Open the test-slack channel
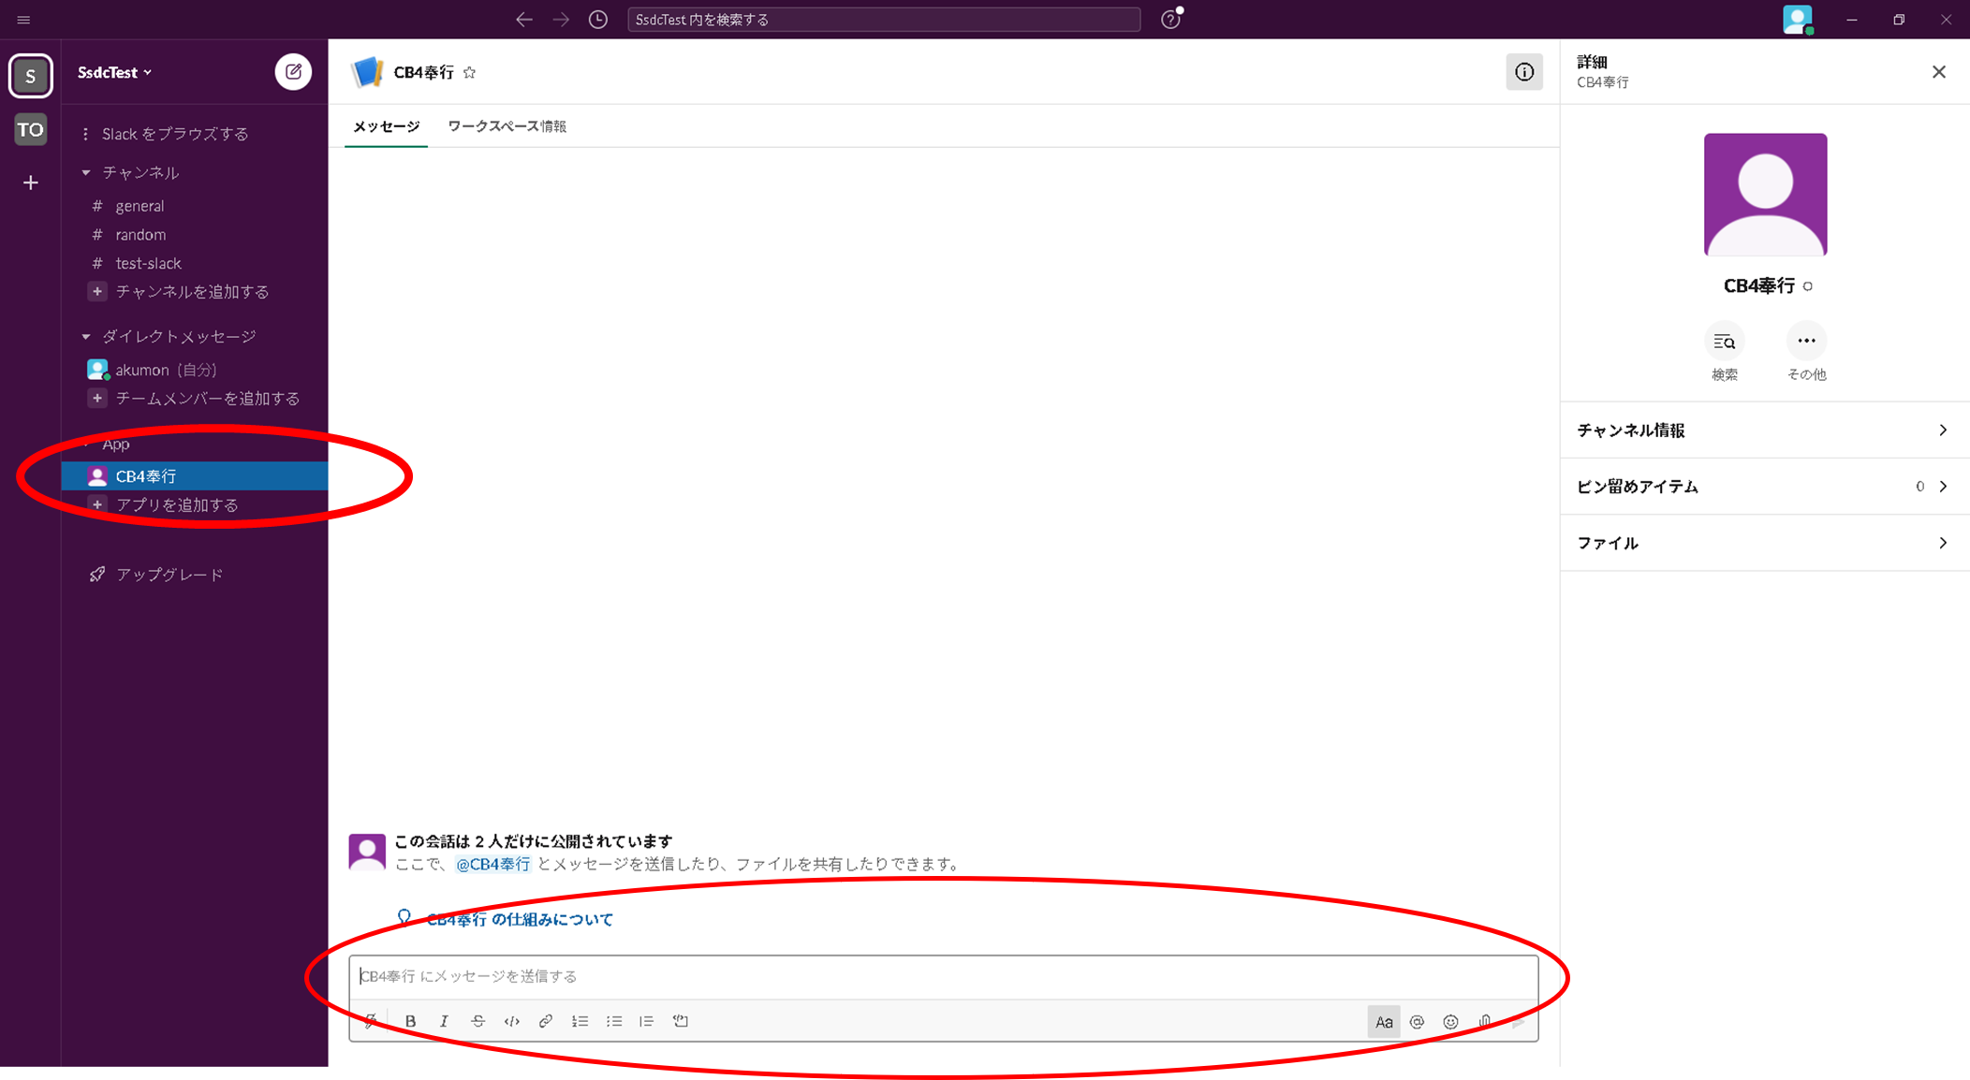1970x1080 pixels. pos(148,263)
